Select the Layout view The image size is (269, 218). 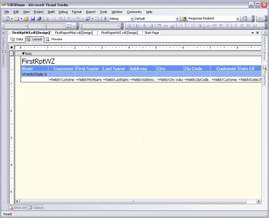(x=34, y=39)
